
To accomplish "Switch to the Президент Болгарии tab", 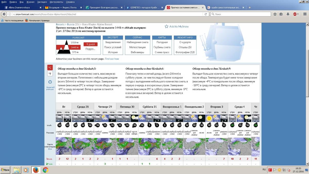I will [104, 7].
